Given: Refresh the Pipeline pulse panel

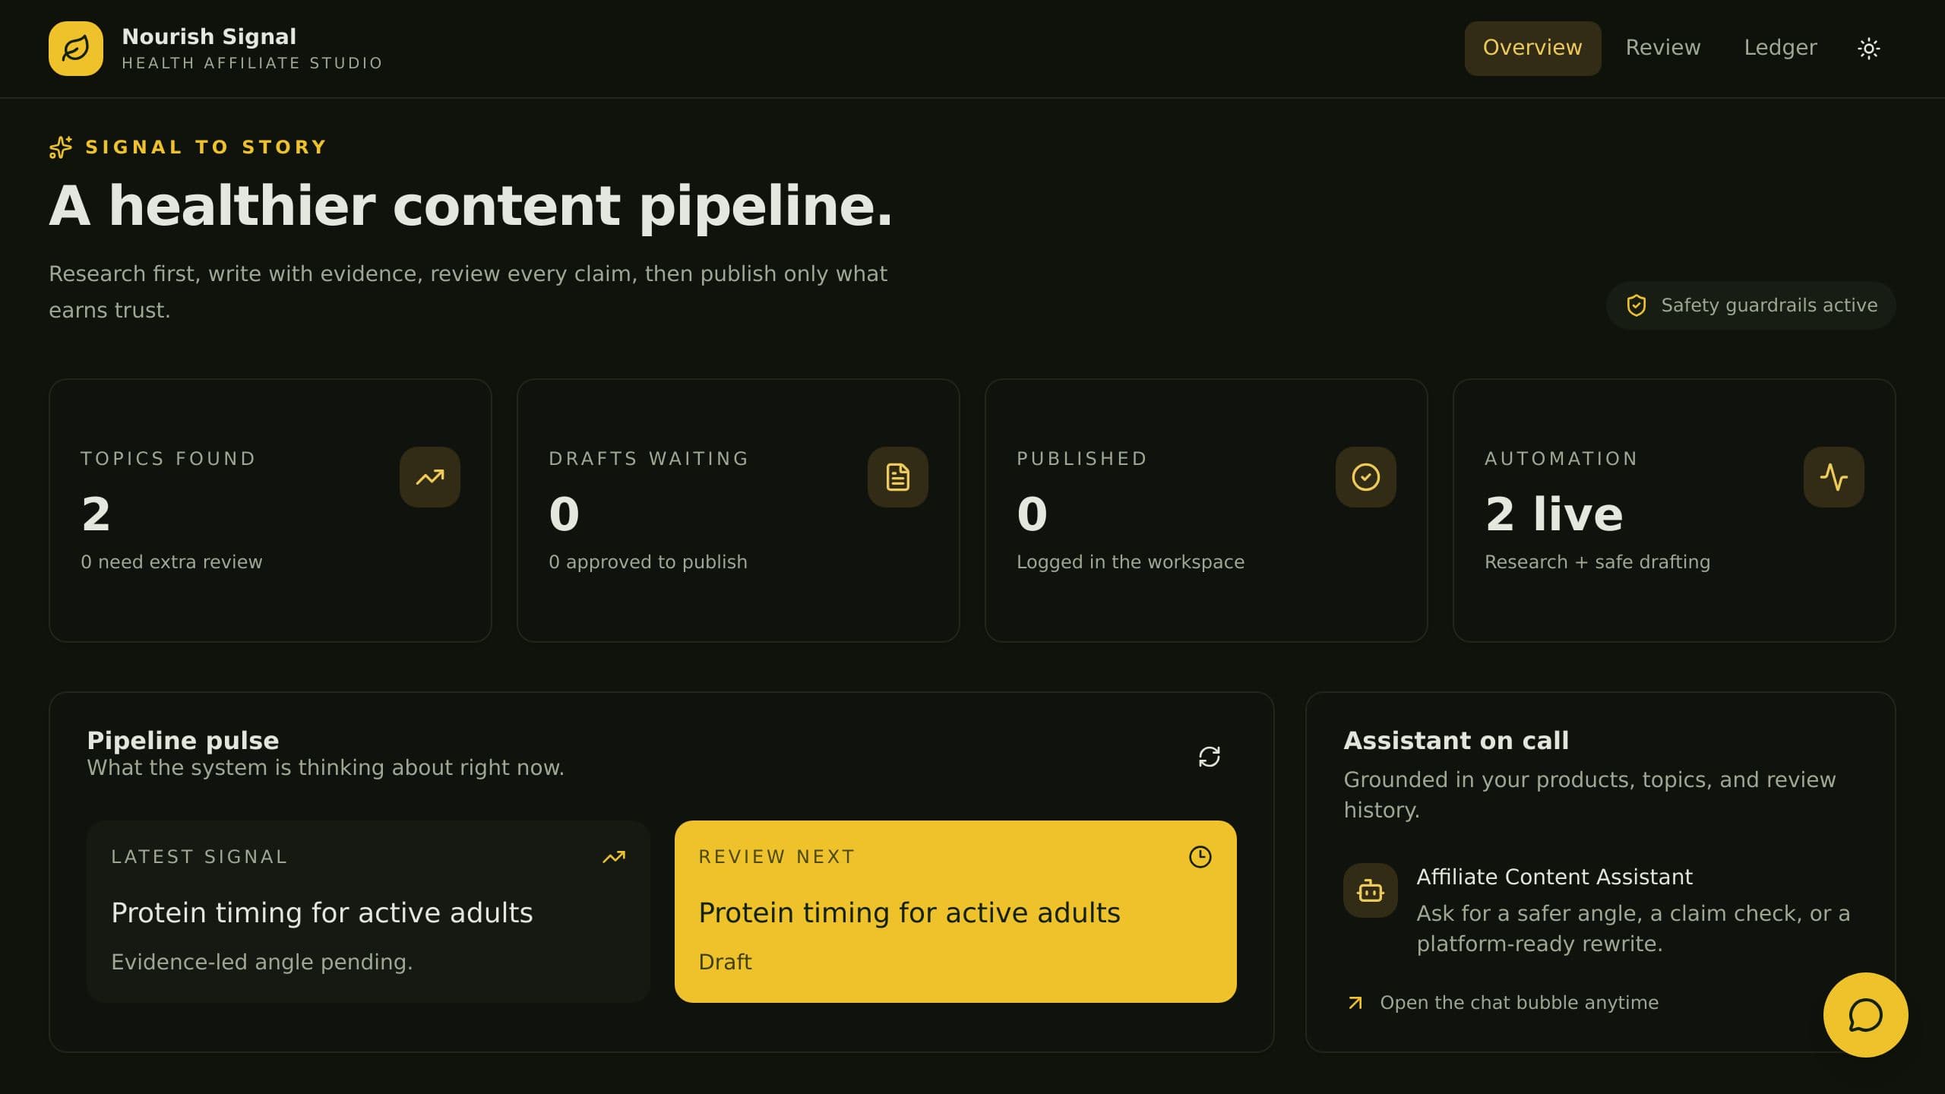Looking at the screenshot, I should point(1210,757).
